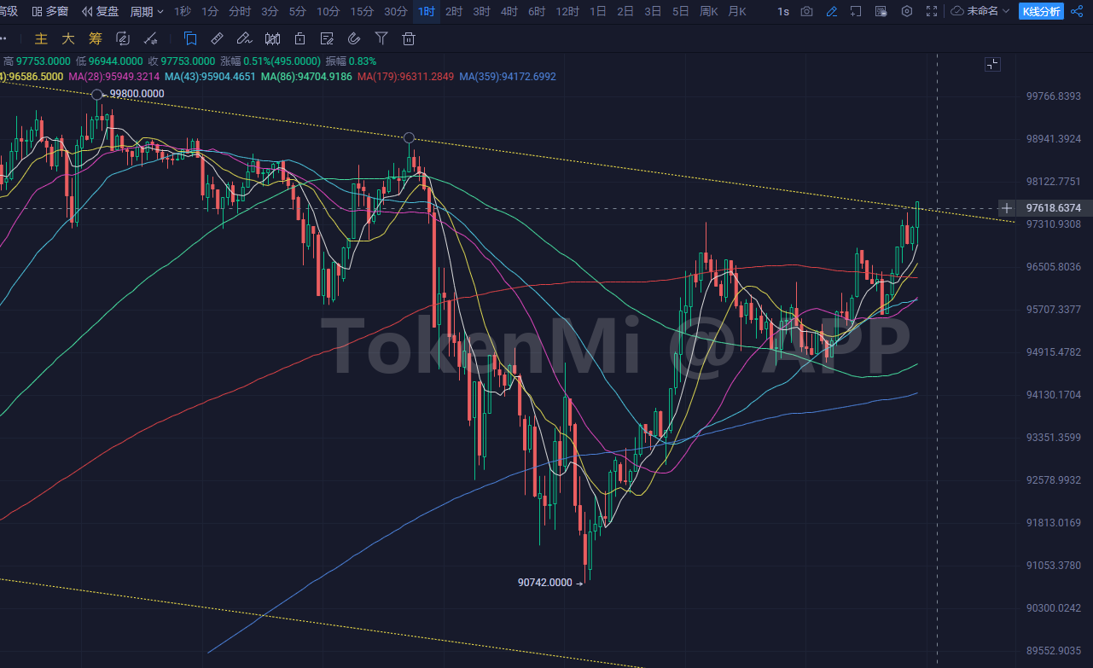Screen dimensions: 1093x668
Task: Open the filter funnel tool
Action: pos(381,39)
